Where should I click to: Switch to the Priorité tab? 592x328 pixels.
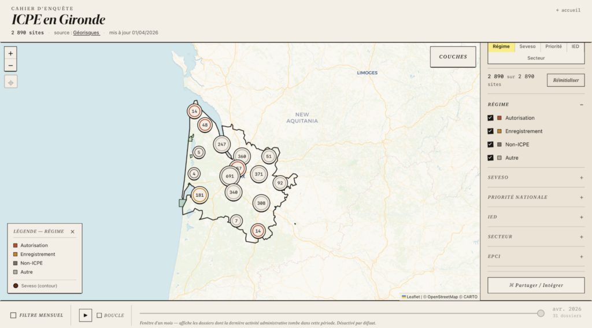[553, 46]
